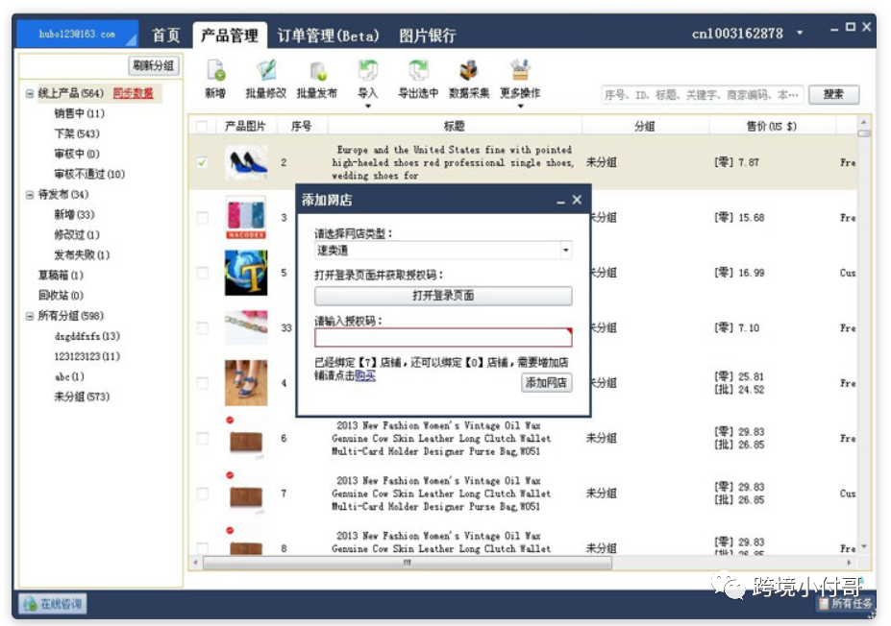Select 未分组 (573) in the tree
Viewport: 891px width, 626px height.
pyautogui.click(x=82, y=397)
